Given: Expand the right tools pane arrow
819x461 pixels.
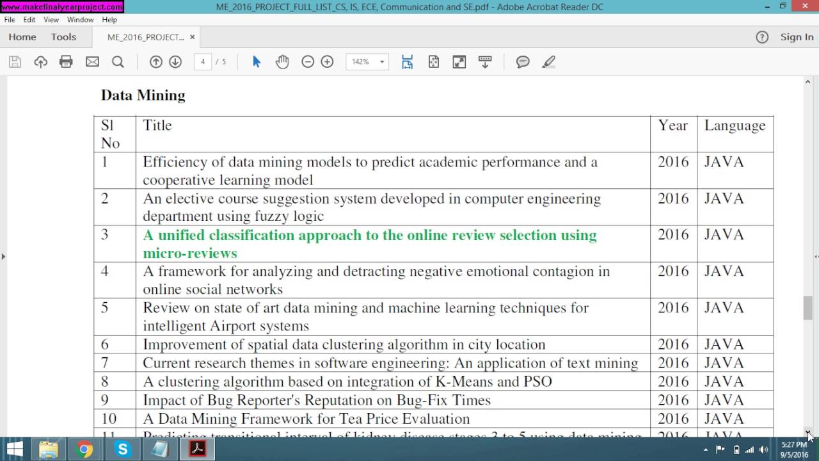Looking at the screenshot, I should 816,257.
